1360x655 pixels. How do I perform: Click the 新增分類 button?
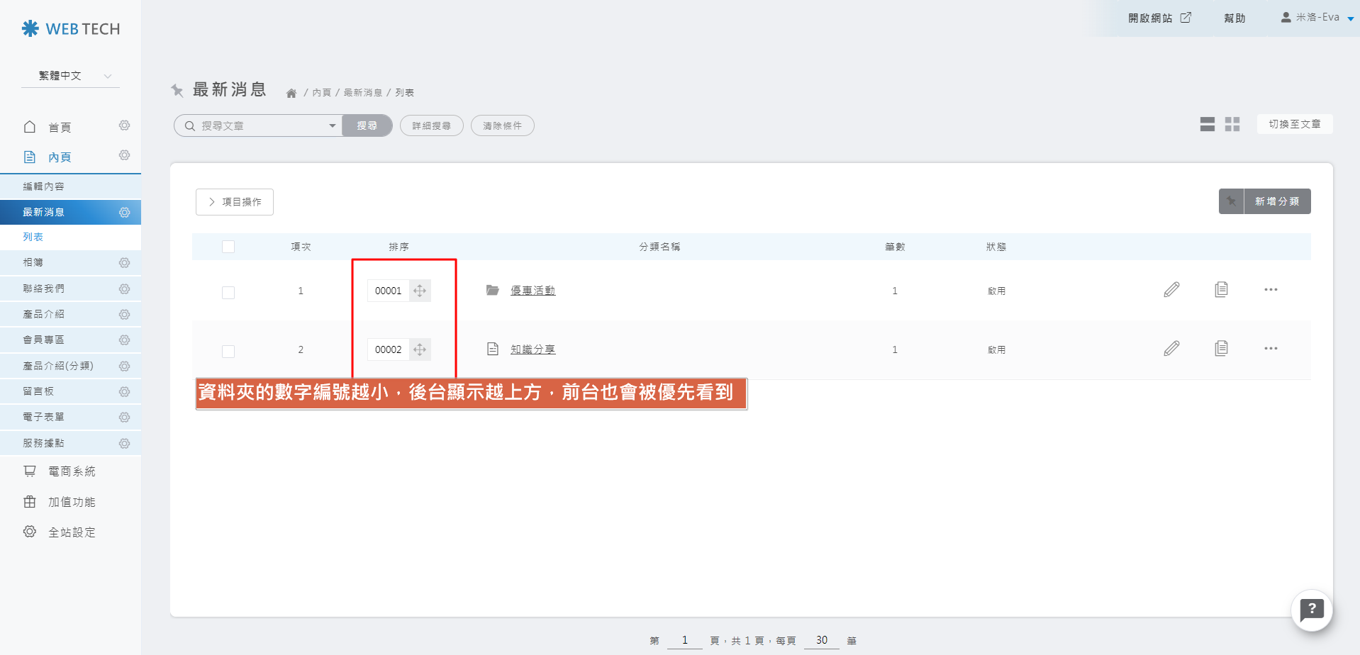1276,201
